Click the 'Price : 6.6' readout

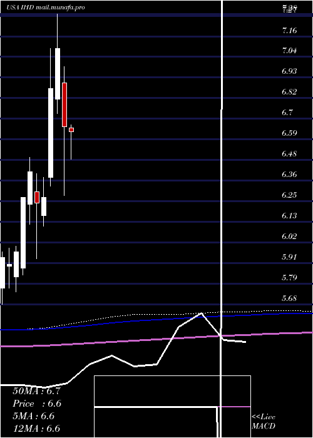tap(37, 404)
